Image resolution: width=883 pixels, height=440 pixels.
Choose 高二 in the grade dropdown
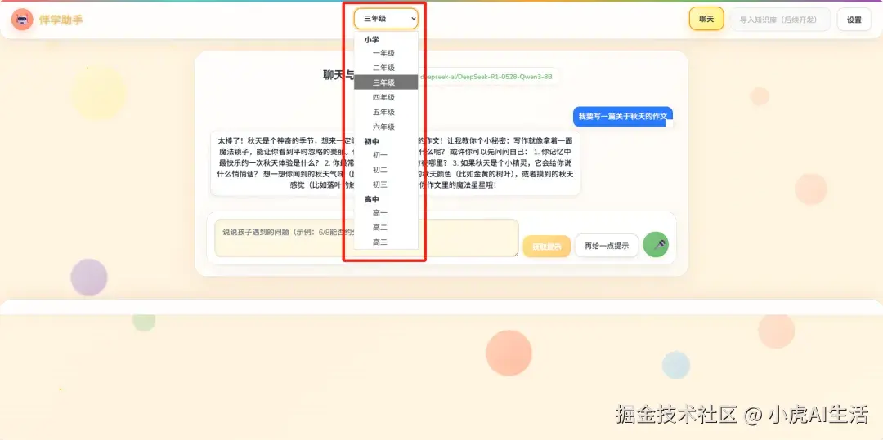386,228
